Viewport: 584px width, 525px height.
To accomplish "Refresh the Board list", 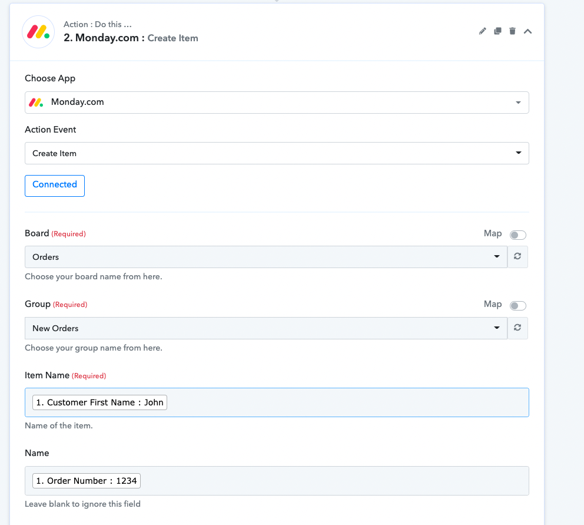I will point(517,256).
